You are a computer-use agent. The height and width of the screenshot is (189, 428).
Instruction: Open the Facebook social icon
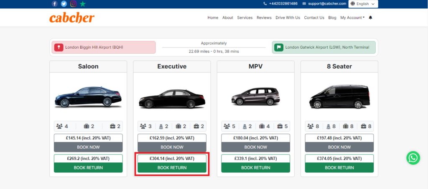[x=55, y=4]
